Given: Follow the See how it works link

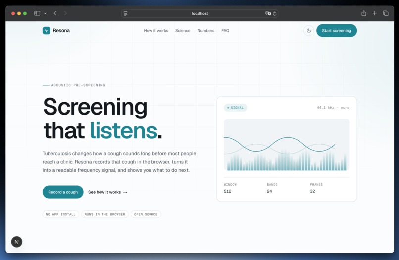Looking at the screenshot, I should 107,192.
